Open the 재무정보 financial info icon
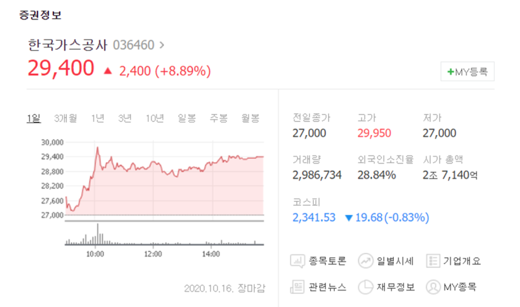The image size is (520, 307). (x=365, y=287)
